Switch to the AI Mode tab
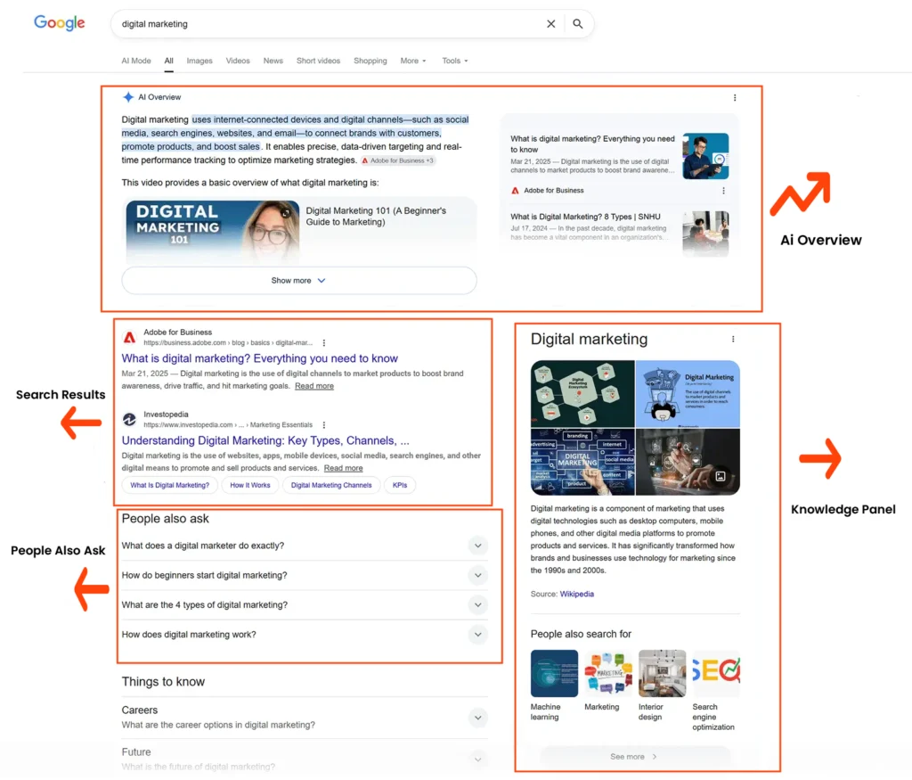This screenshot has width=912, height=780. coord(136,61)
